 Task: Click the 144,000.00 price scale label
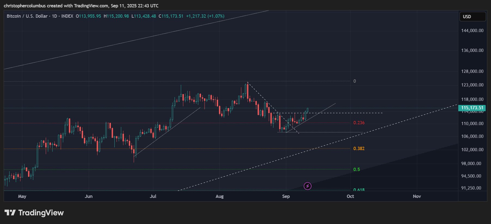472,30
